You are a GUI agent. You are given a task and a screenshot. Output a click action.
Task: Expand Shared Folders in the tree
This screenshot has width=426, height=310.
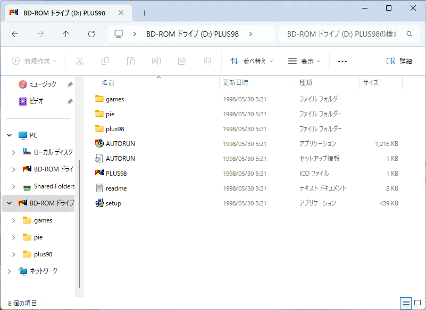14,187
